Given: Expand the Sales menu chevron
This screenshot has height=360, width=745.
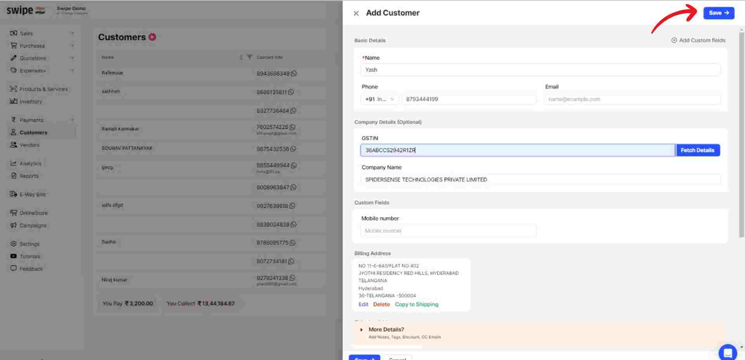Looking at the screenshot, I should [x=72, y=33].
